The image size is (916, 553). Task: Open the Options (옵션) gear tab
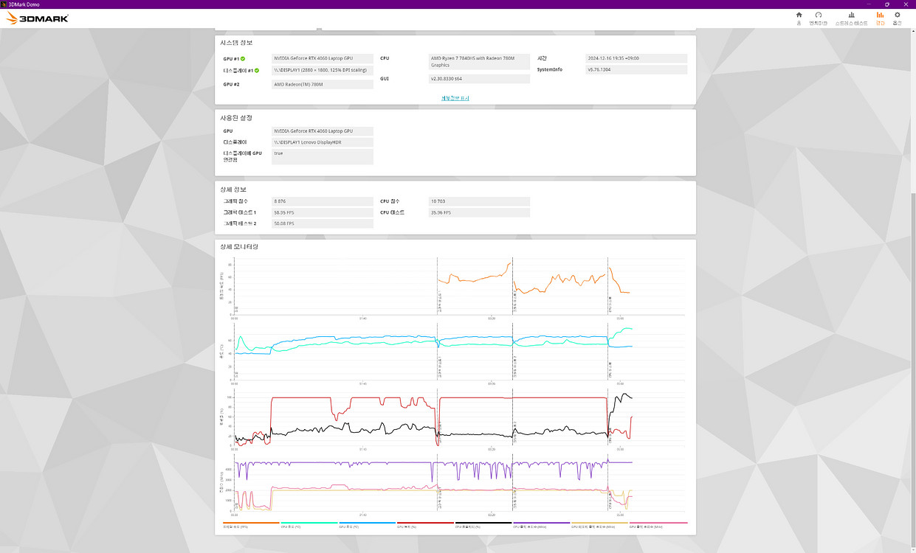coord(898,18)
